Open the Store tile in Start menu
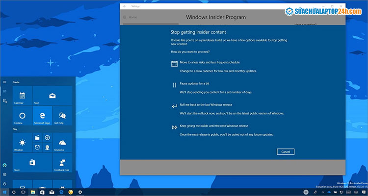This screenshot has height=196, width=368. pyautogui.click(x=32, y=163)
